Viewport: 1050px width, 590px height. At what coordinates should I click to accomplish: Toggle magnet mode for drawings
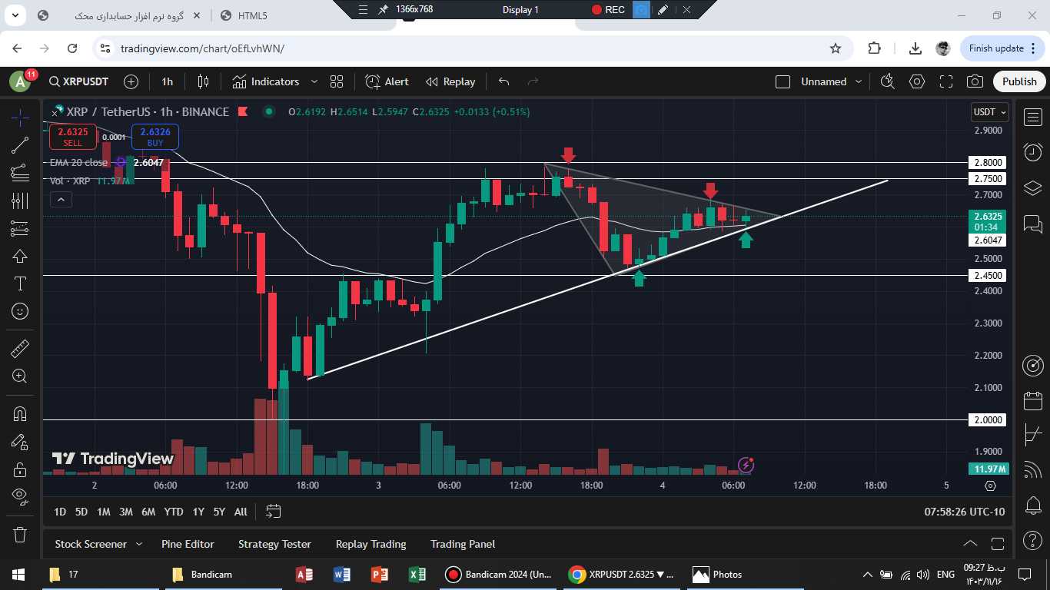[20, 414]
